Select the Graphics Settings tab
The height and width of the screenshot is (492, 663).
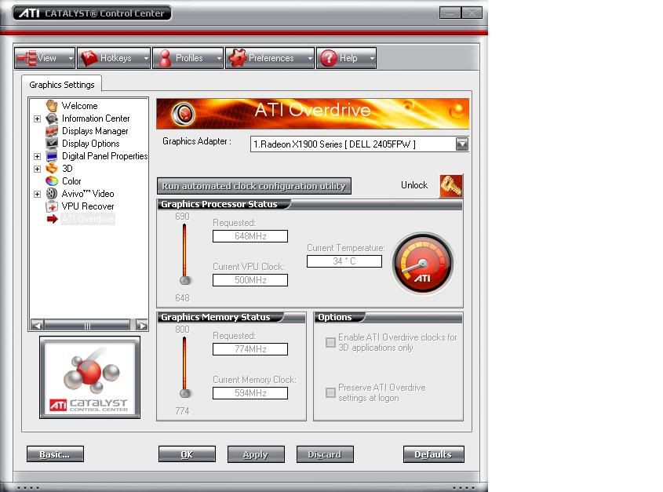(62, 85)
